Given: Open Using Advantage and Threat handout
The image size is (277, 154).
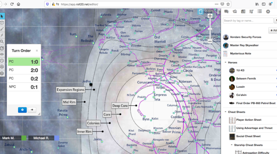Looking at the screenshot, I should (254, 128).
